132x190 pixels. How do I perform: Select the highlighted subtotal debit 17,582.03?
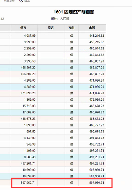[x=29, y=112]
